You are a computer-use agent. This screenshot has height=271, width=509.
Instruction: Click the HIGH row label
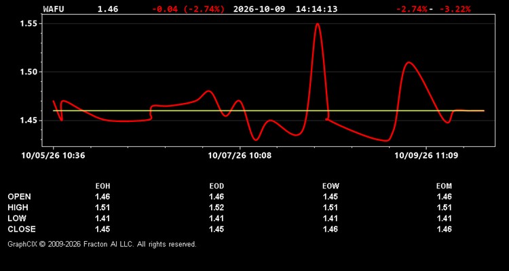pos(18,207)
